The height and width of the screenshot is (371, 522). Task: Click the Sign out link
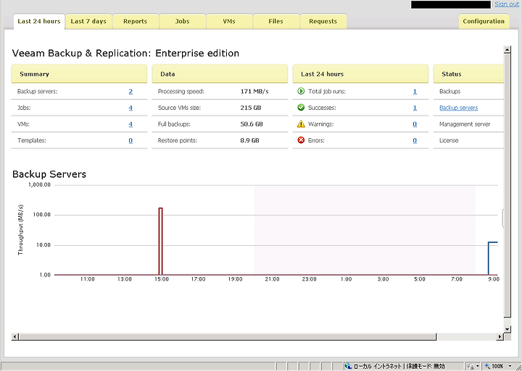point(507,4)
